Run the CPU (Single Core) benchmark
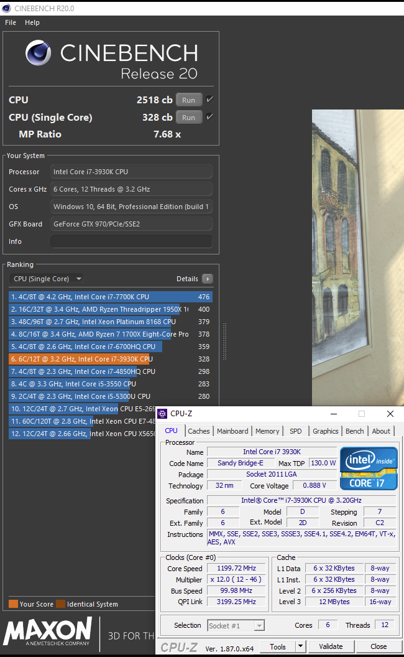404x657 pixels. pos(189,118)
